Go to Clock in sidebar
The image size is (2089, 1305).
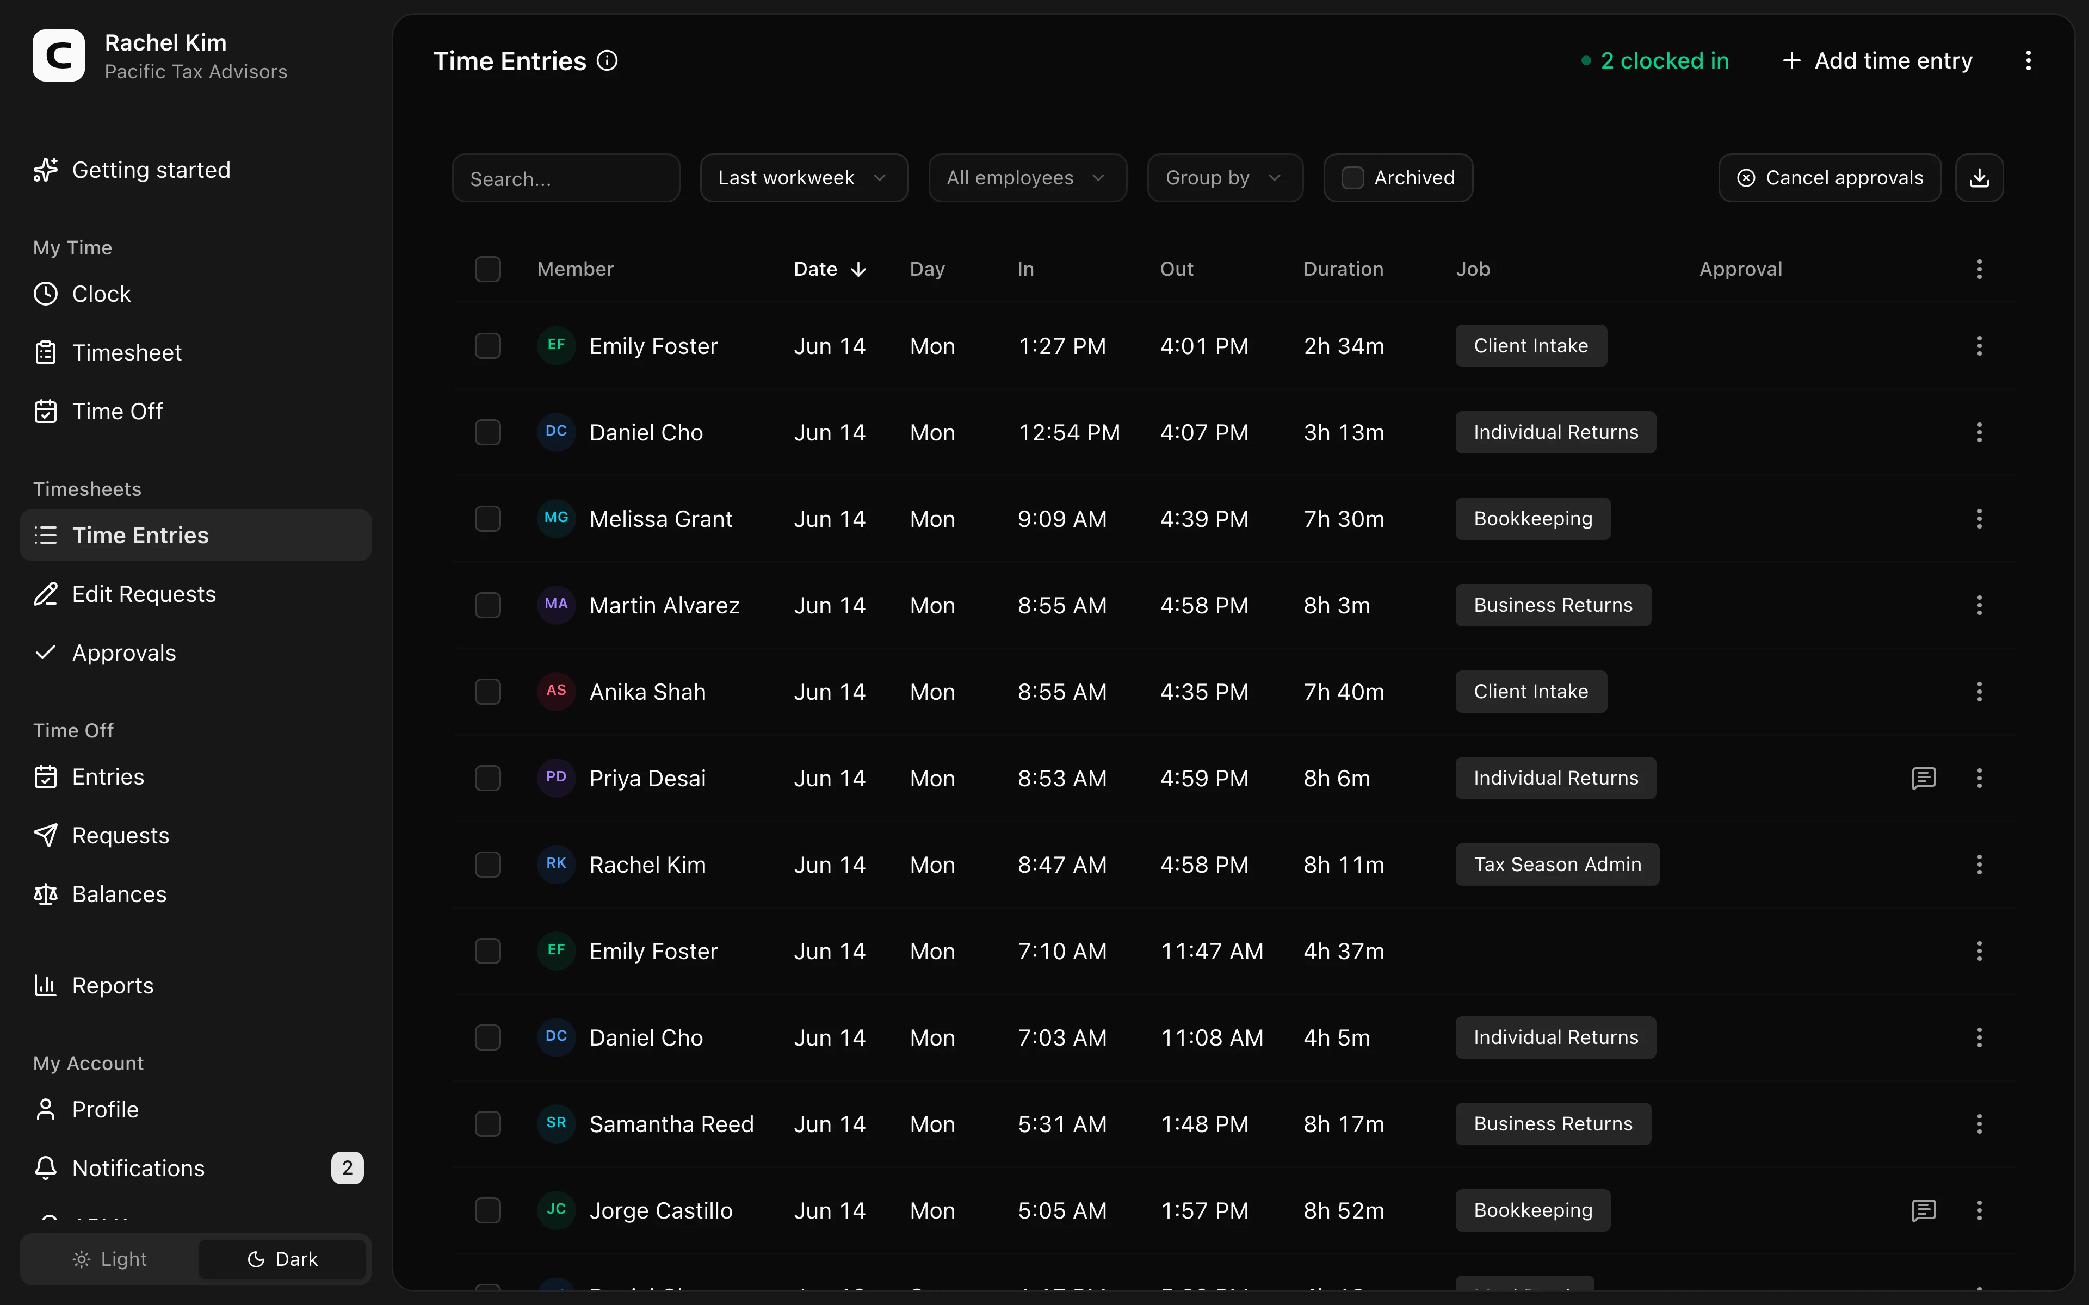195,294
